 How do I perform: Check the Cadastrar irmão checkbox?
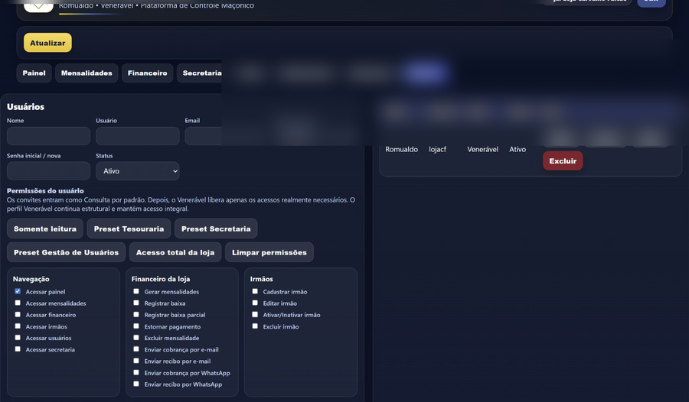tap(255, 291)
